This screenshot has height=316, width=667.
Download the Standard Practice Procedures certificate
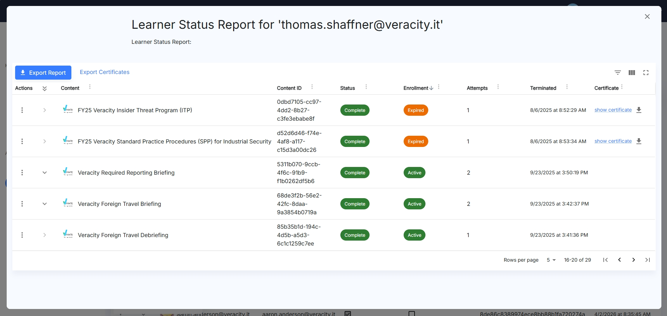[639, 141]
